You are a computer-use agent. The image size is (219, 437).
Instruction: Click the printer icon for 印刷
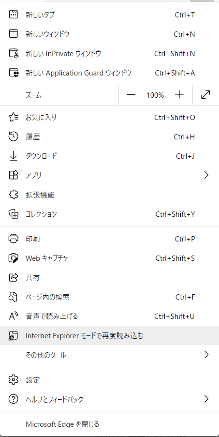coord(14,239)
